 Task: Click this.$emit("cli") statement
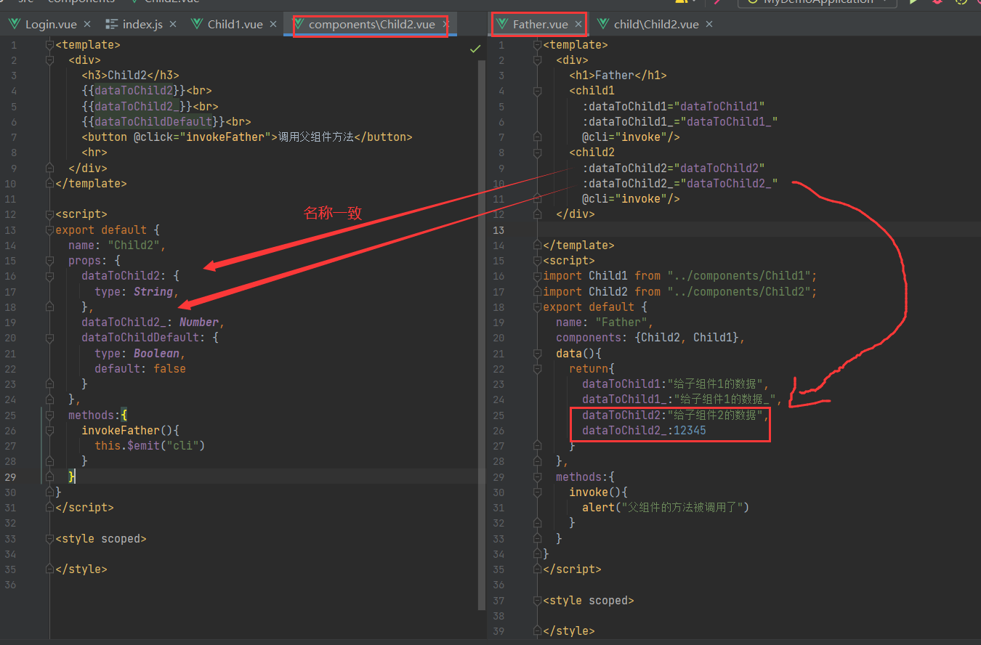pos(150,445)
